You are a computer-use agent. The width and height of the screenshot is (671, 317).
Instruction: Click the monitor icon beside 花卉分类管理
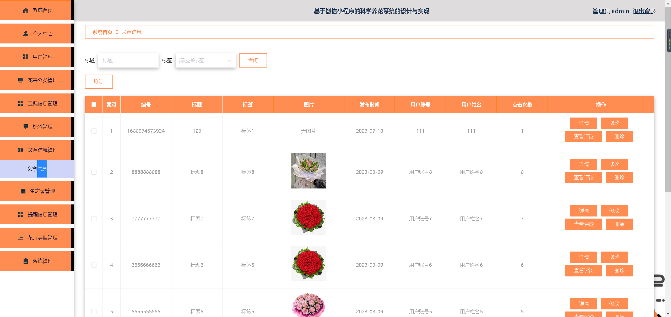21,80
